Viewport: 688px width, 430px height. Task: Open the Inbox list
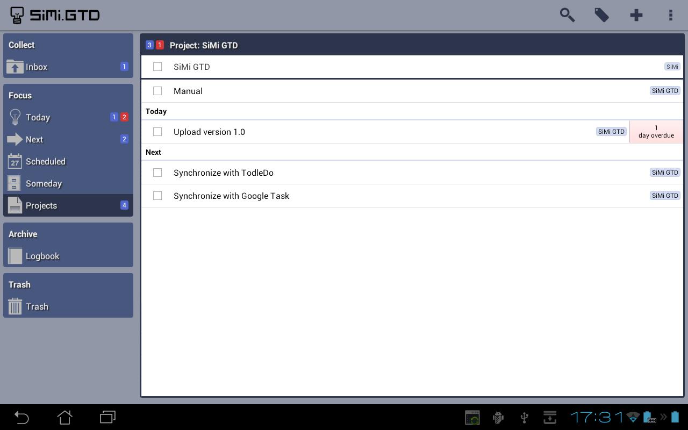(x=68, y=67)
